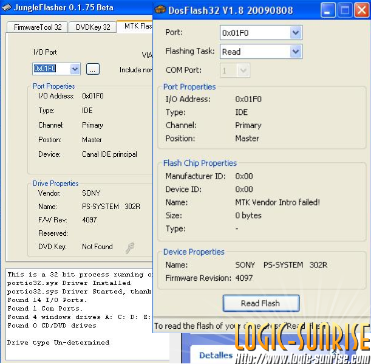Minimize the DosFlash32 window
Image resolution: width=371 pixels, height=364 pixels.
328,10
